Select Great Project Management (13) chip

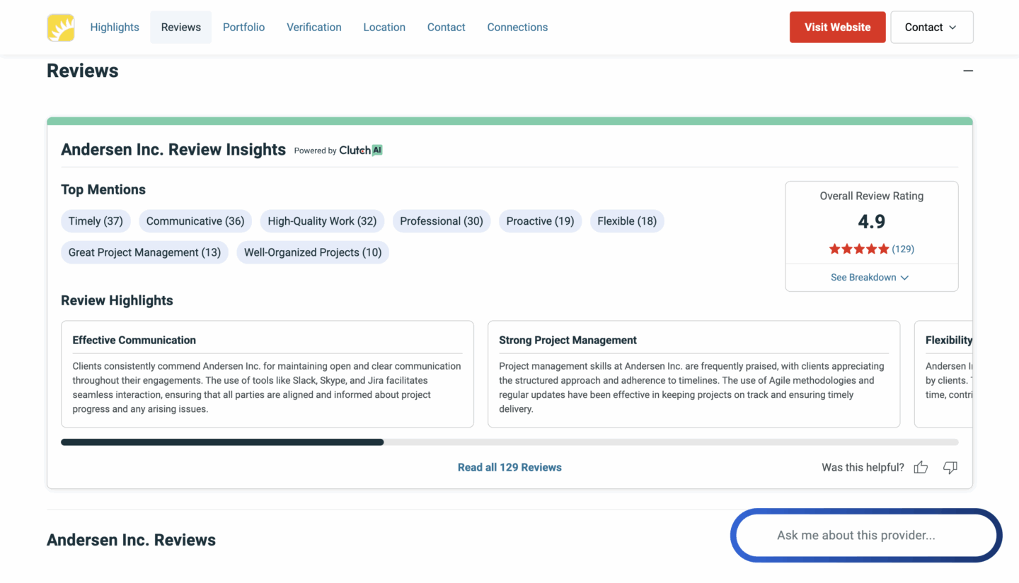pyautogui.click(x=144, y=252)
